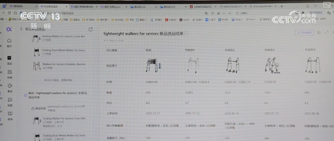
Task: Click the 热销款1 product image
Action: [x=193, y=65]
